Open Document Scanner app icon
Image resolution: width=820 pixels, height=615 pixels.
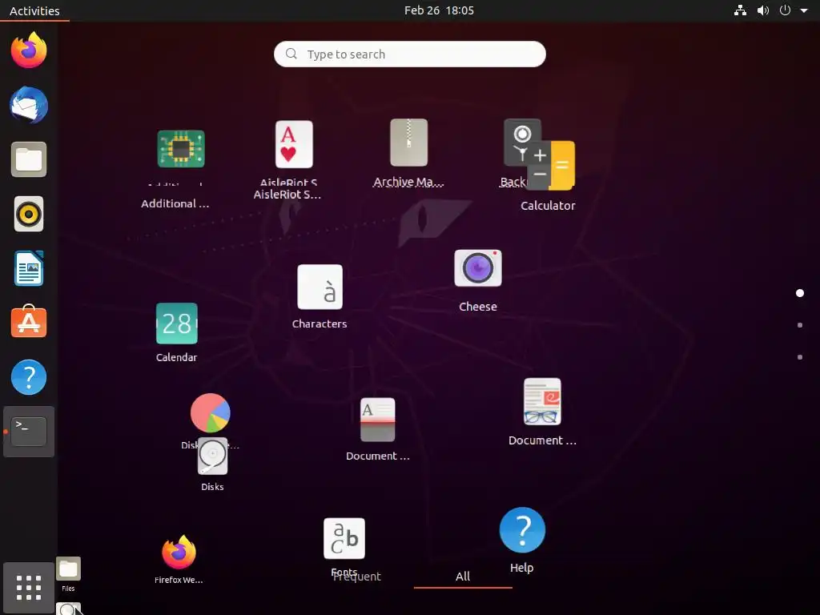point(378,420)
